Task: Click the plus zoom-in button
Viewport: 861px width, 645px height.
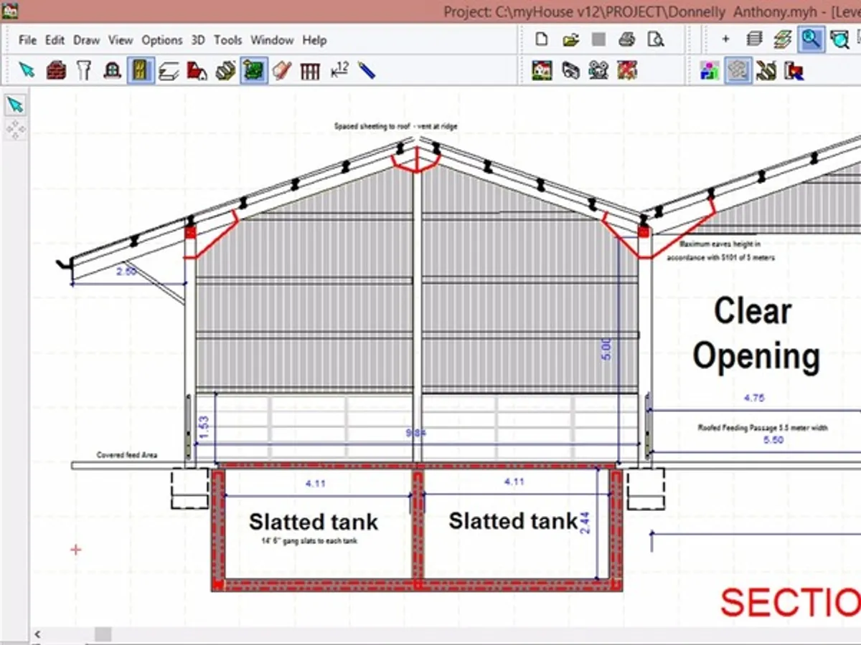Action: pyautogui.click(x=725, y=40)
